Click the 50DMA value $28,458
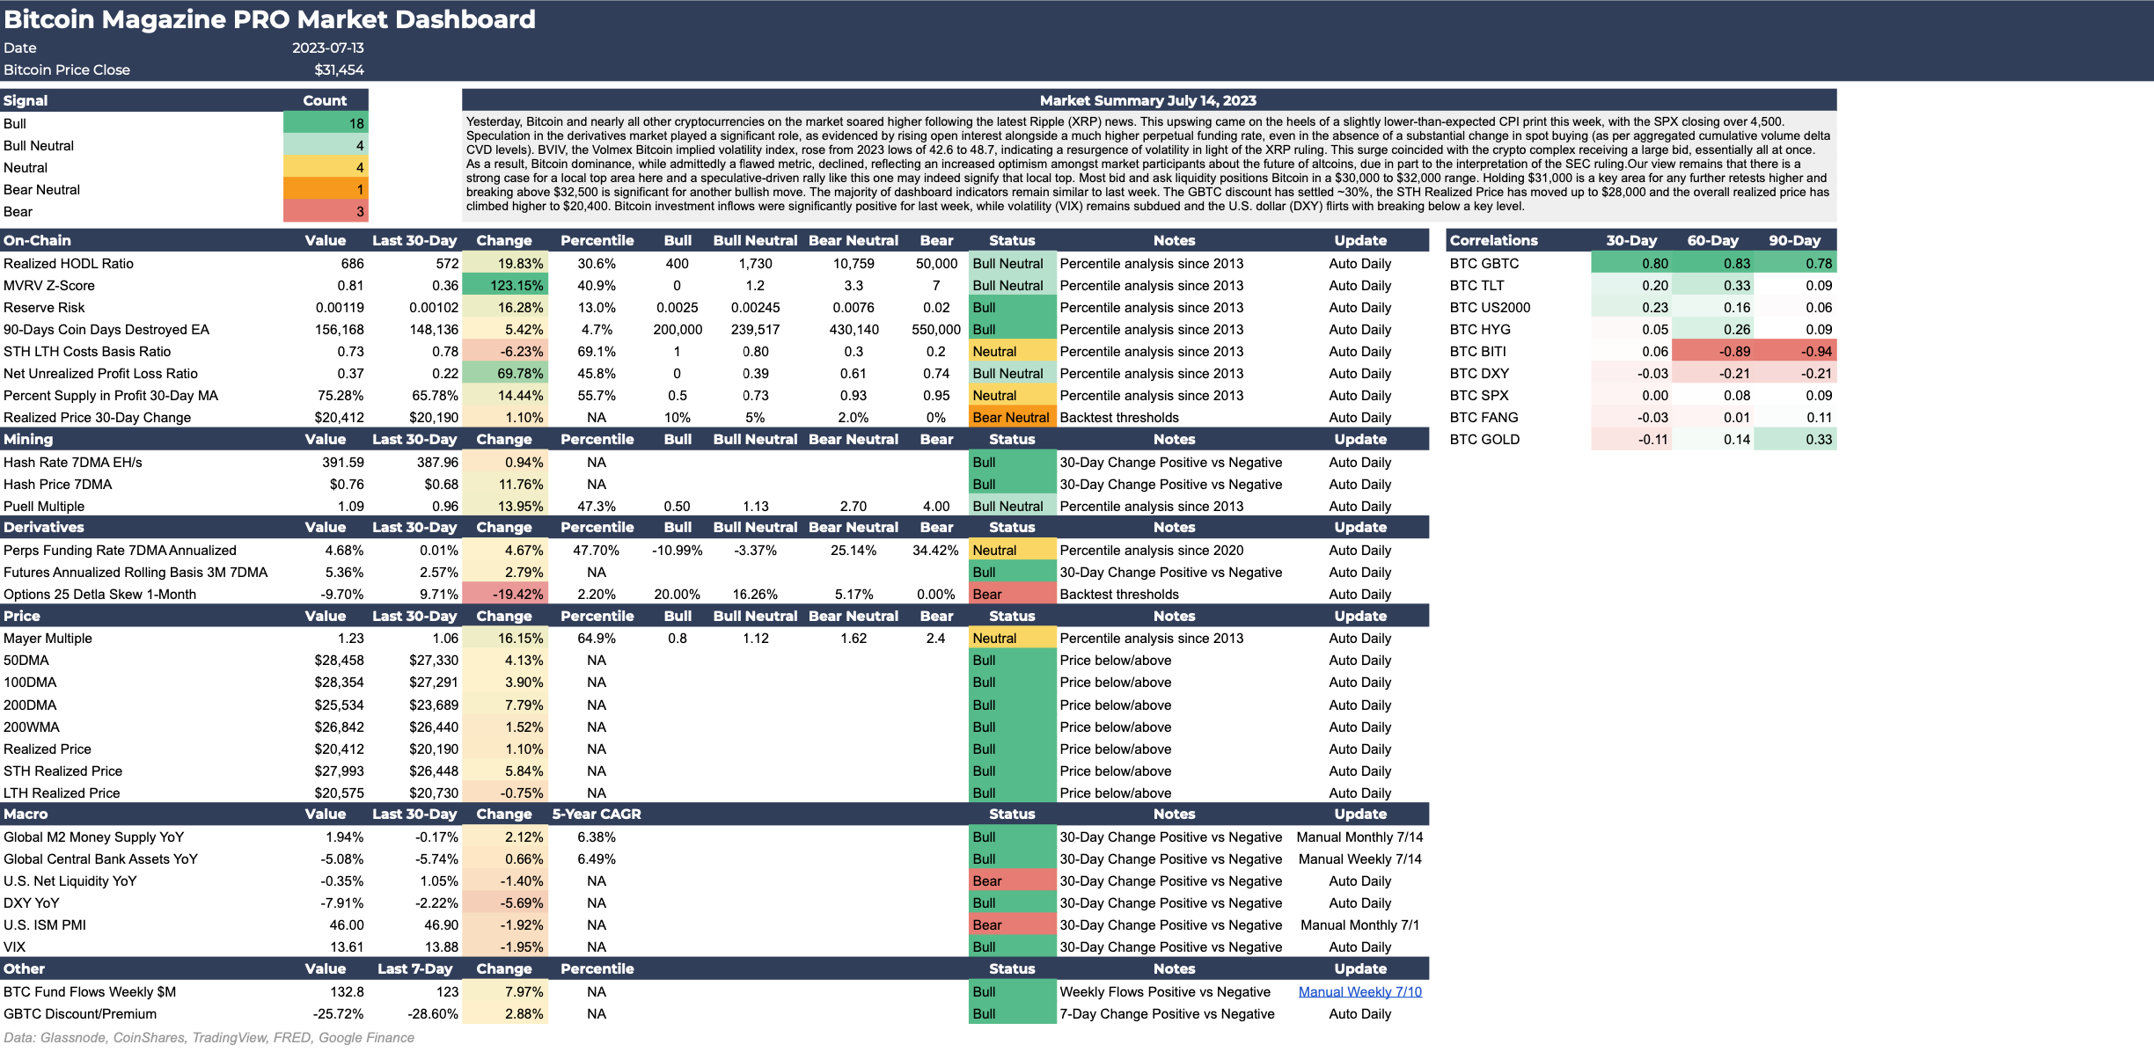 [x=339, y=660]
